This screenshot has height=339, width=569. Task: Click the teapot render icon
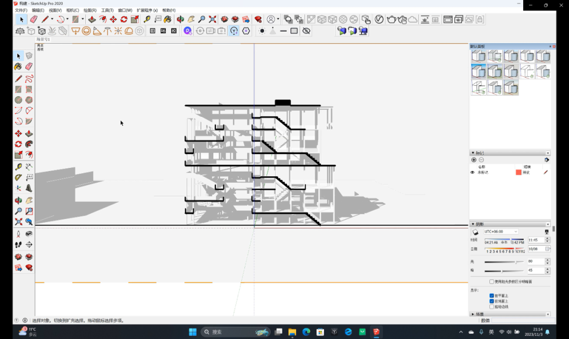(391, 19)
